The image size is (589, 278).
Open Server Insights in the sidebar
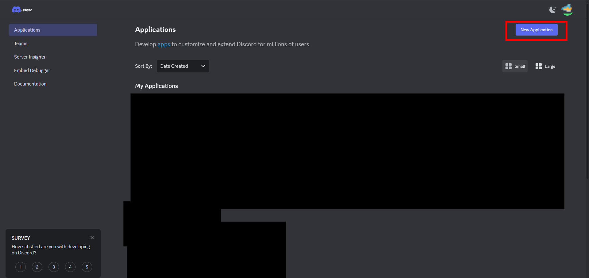[53, 57]
